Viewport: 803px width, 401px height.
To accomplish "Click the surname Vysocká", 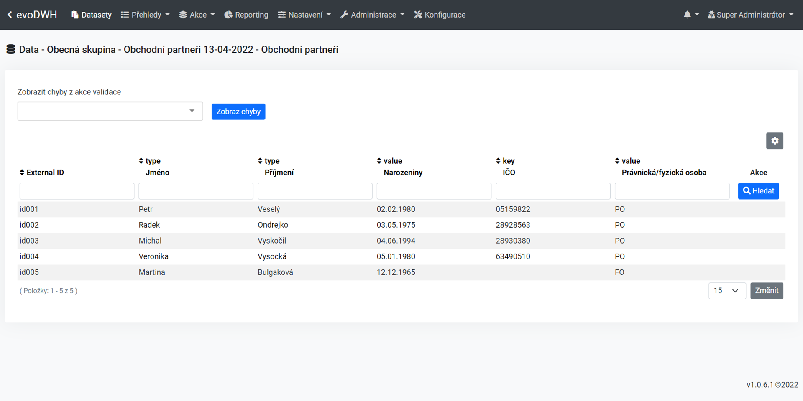I will tap(272, 256).
